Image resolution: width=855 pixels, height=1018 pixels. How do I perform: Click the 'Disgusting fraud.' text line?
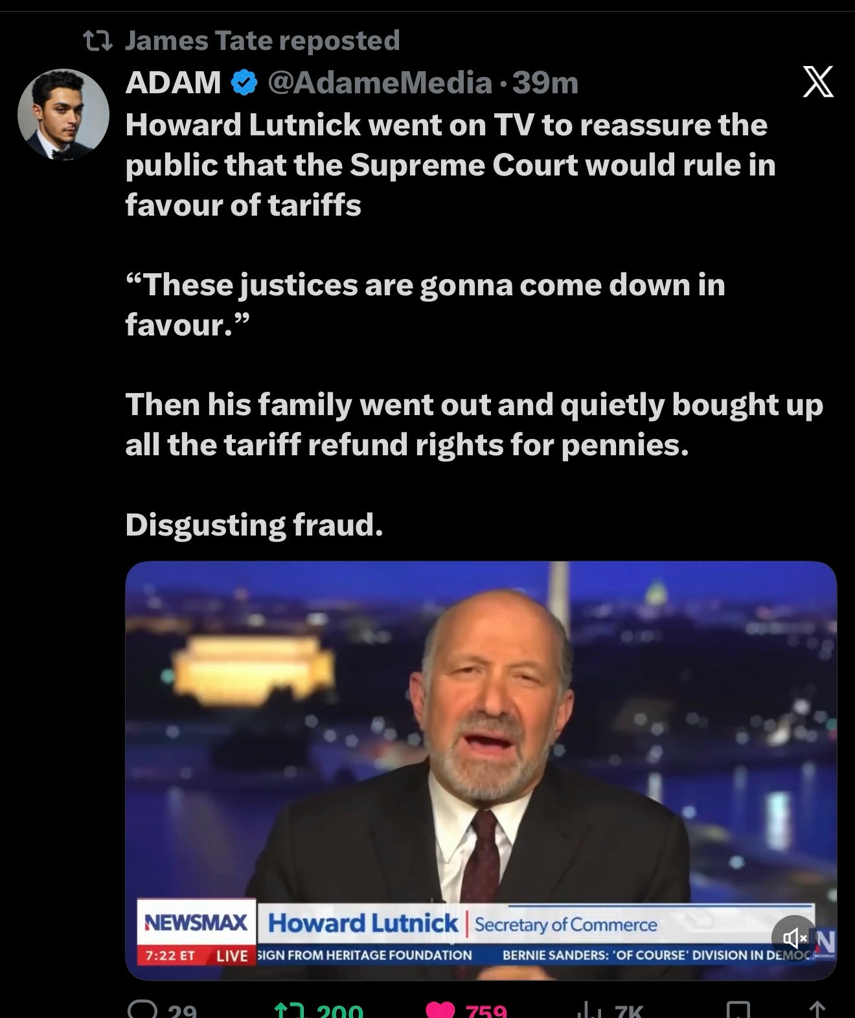click(254, 525)
